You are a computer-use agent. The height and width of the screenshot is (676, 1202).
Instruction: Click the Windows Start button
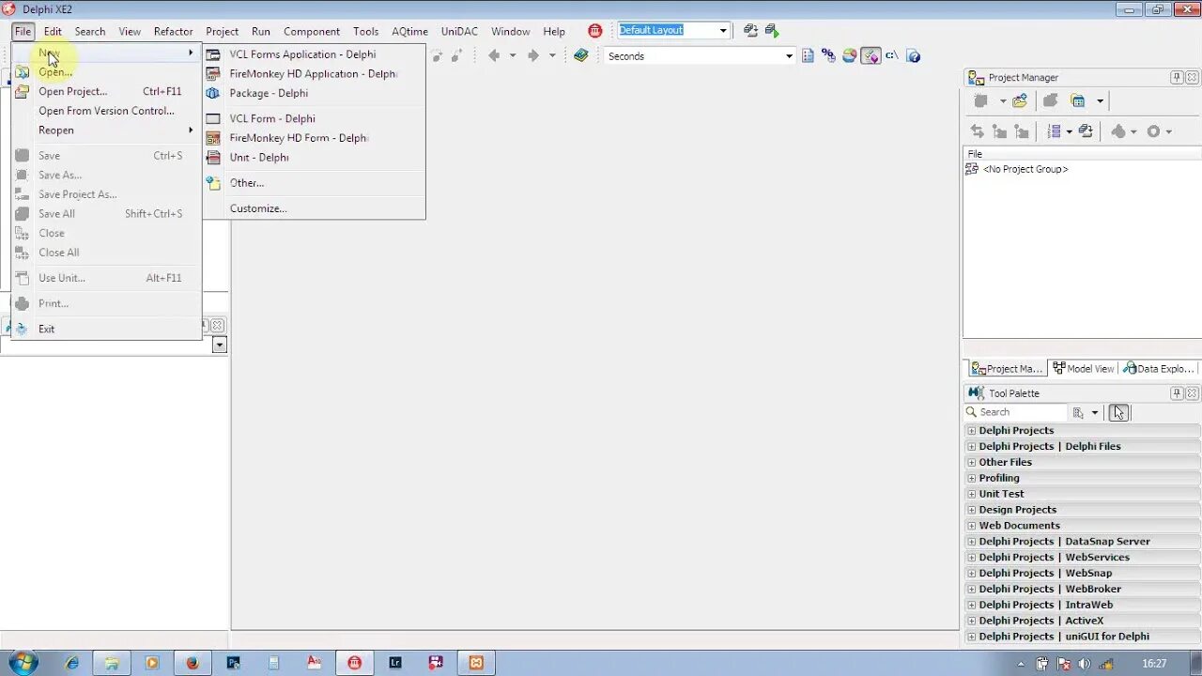(x=23, y=663)
